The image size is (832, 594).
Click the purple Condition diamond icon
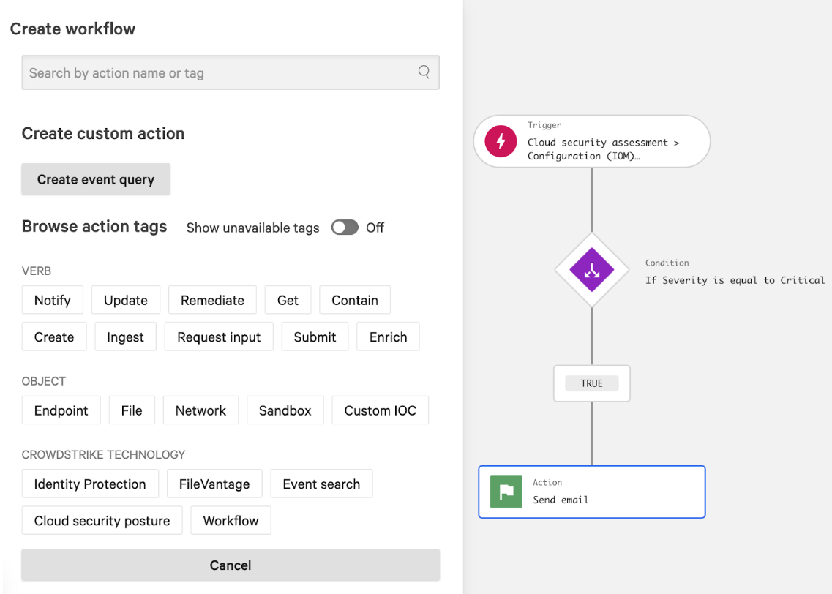(592, 269)
